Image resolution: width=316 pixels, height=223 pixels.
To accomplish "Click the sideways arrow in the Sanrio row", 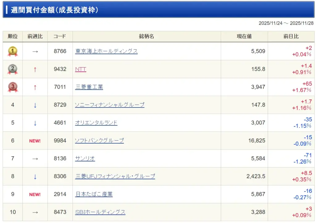I will [35, 159].
